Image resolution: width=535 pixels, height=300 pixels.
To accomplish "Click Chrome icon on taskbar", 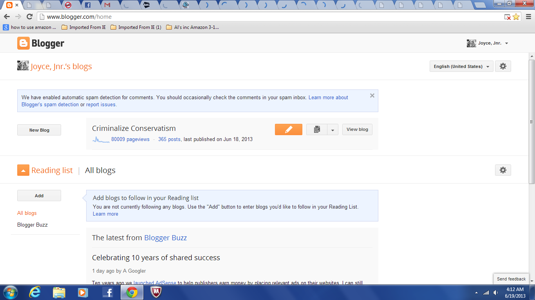I will coord(132,292).
